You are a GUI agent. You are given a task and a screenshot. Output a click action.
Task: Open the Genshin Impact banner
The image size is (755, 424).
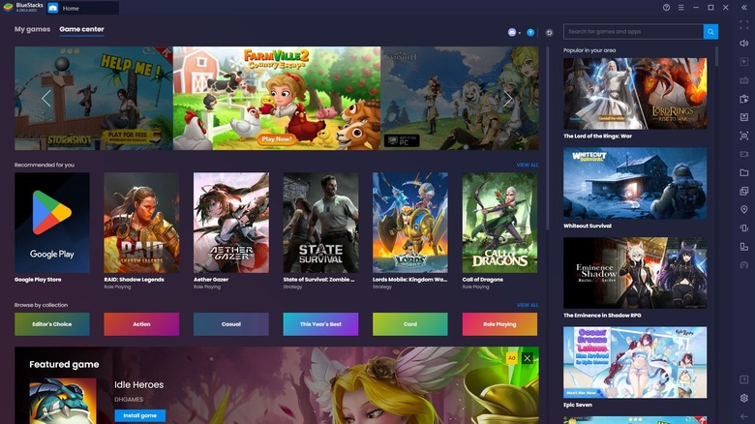460,99
